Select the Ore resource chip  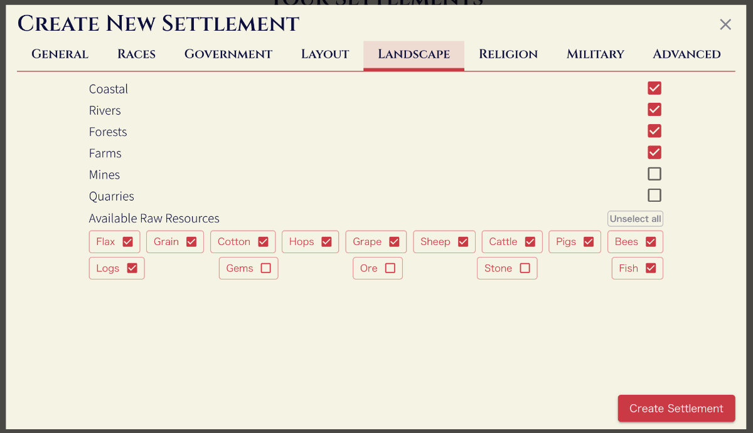pos(390,268)
